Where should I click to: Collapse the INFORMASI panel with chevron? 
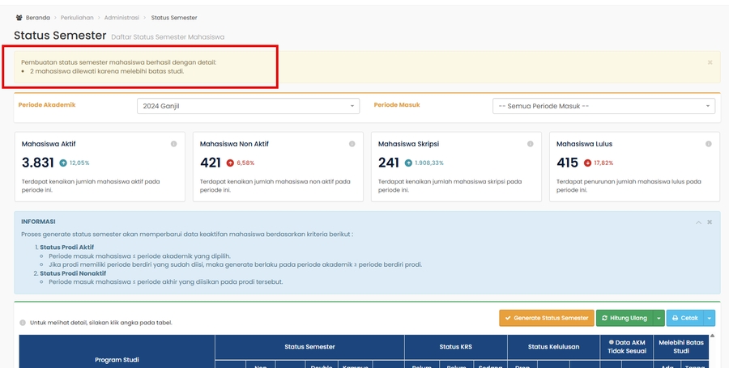tap(698, 222)
